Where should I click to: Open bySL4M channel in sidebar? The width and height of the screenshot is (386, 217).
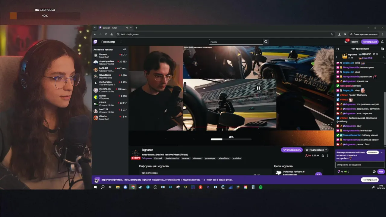tap(110, 70)
